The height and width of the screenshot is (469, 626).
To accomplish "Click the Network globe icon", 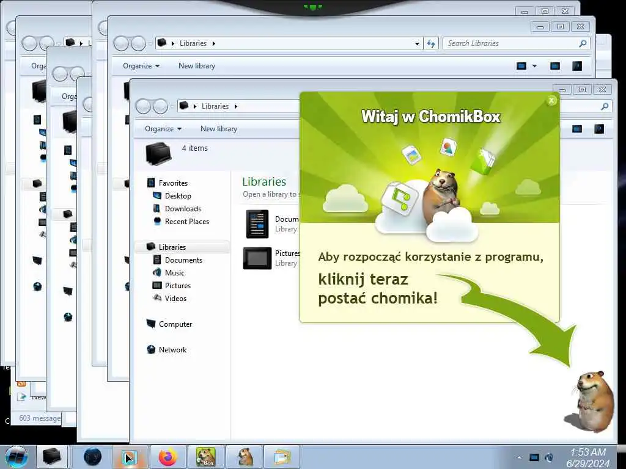I will click(x=151, y=349).
